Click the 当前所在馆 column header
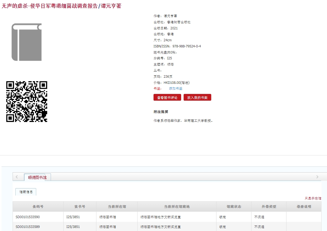Image resolution: width=327 pixels, height=231 pixels. coord(117,207)
